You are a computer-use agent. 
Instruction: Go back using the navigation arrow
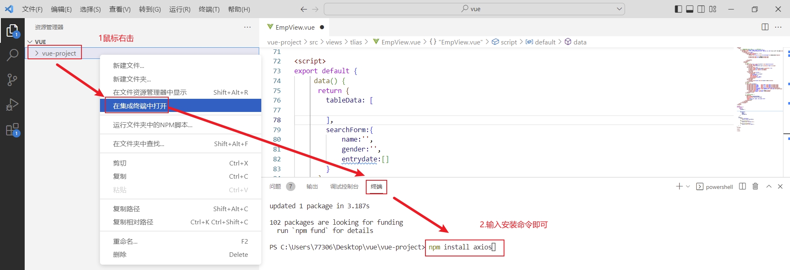point(304,9)
